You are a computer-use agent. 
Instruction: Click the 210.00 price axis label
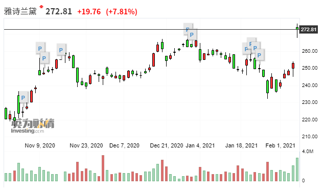(310, 137)
